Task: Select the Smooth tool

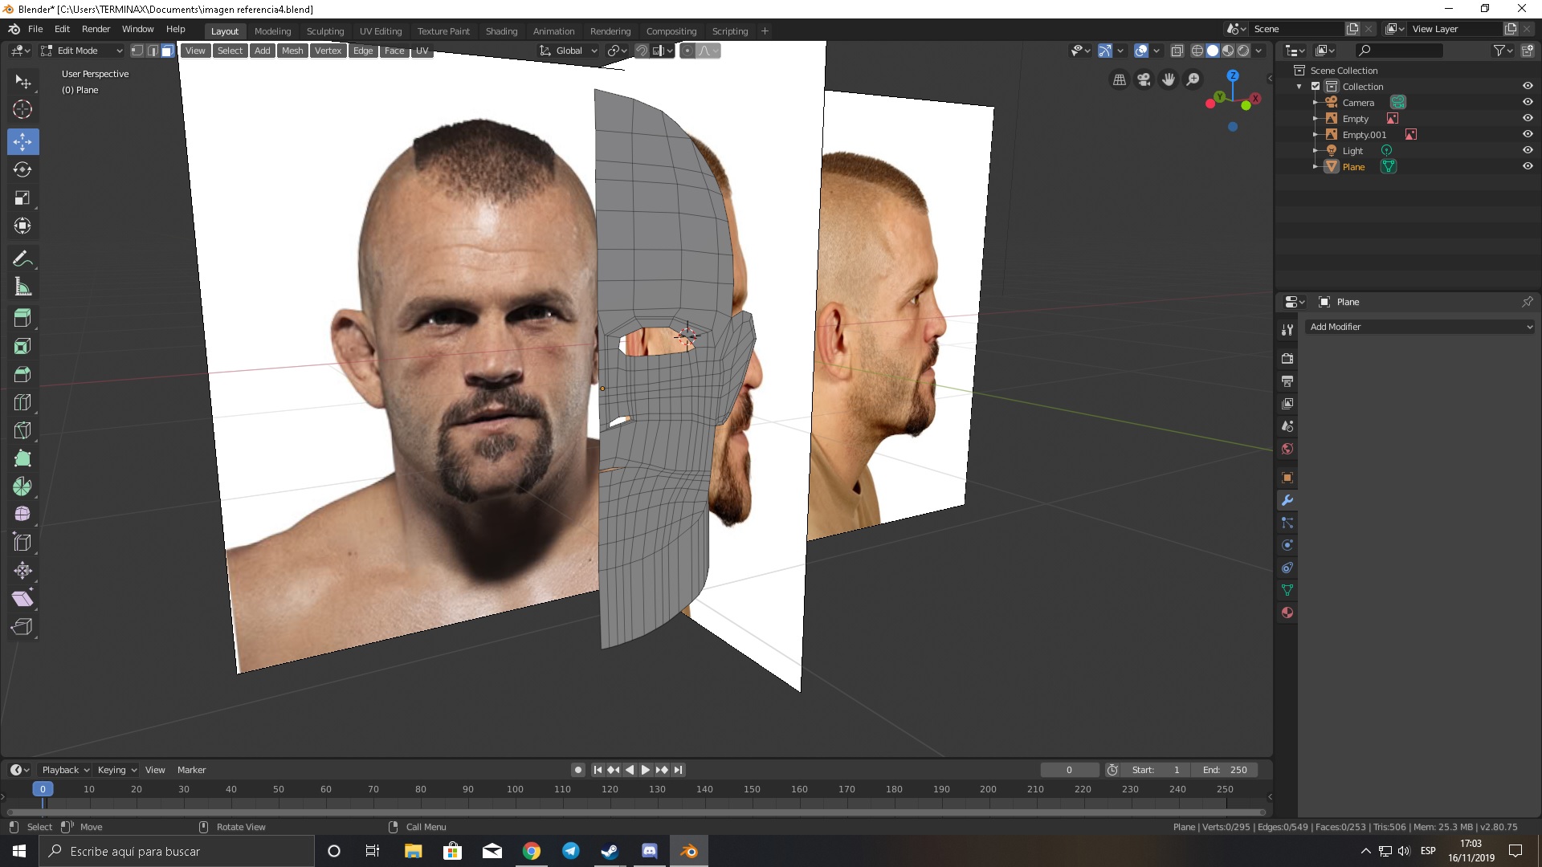Action: click(x=22, y=514)
